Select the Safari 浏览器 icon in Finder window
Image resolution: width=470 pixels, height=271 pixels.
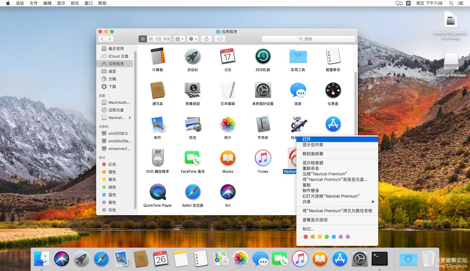pyautogui.click(x=193, y=192)
